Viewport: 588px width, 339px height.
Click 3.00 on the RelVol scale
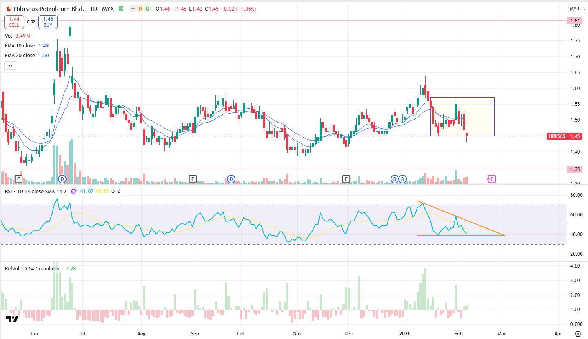pyautogui.click(x=576, y=280)
